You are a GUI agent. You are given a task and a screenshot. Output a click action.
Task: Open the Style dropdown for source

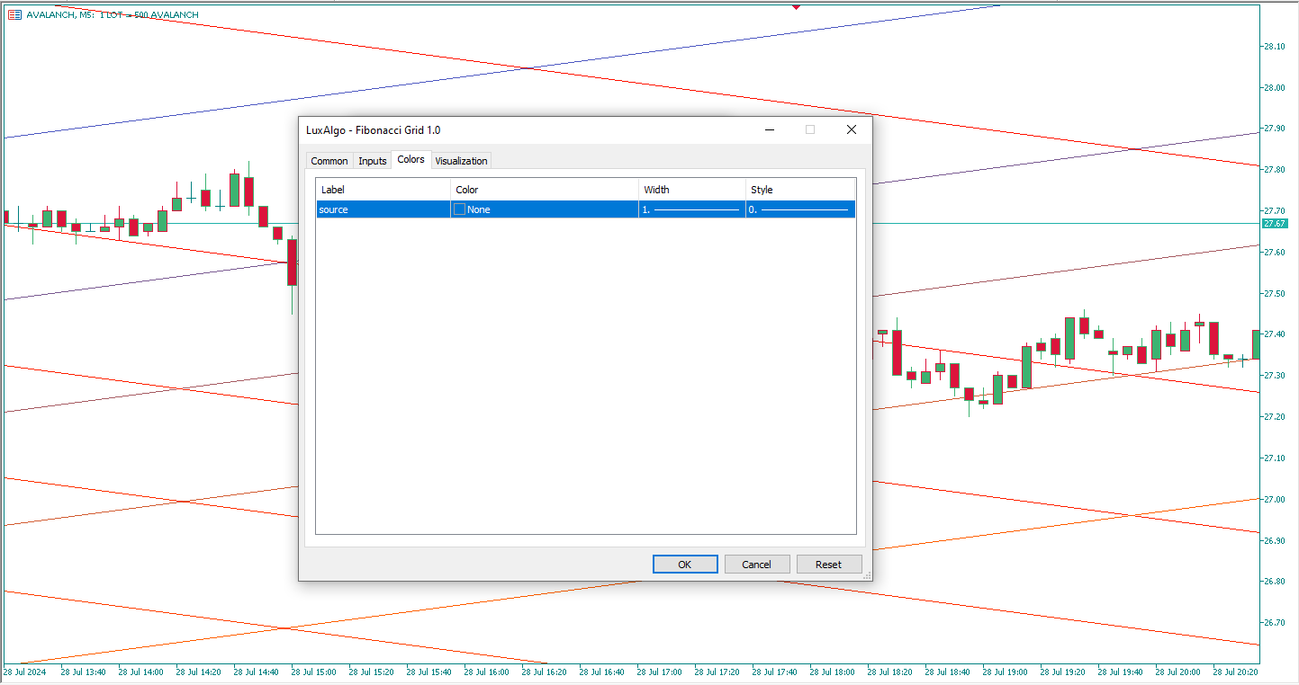point(799,209)
